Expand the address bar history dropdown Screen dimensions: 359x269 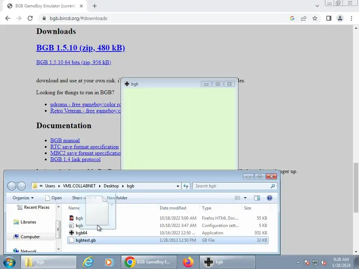pyautogui.click(x=178, y=186)
